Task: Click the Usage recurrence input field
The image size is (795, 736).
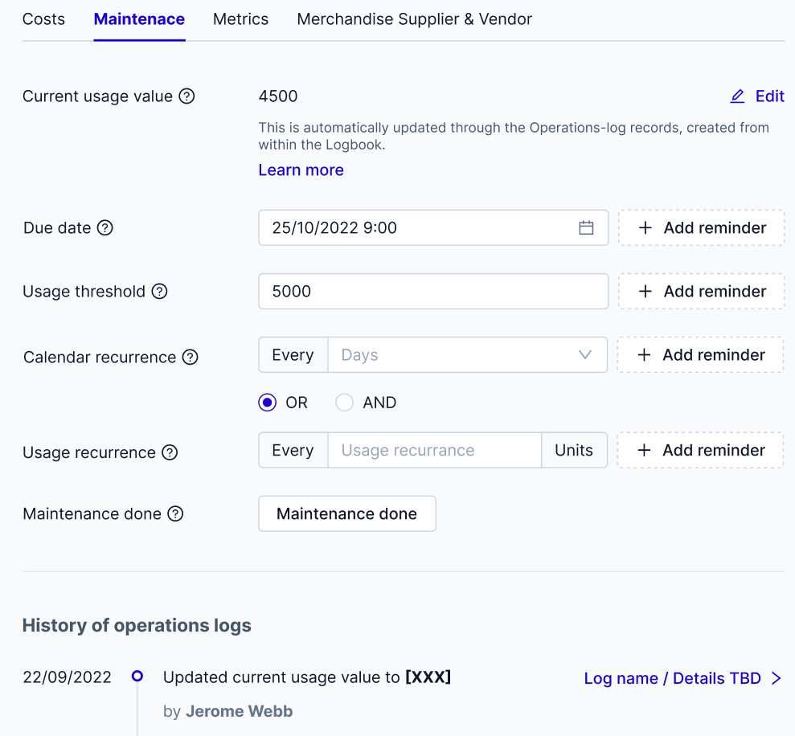Action: 434,450
